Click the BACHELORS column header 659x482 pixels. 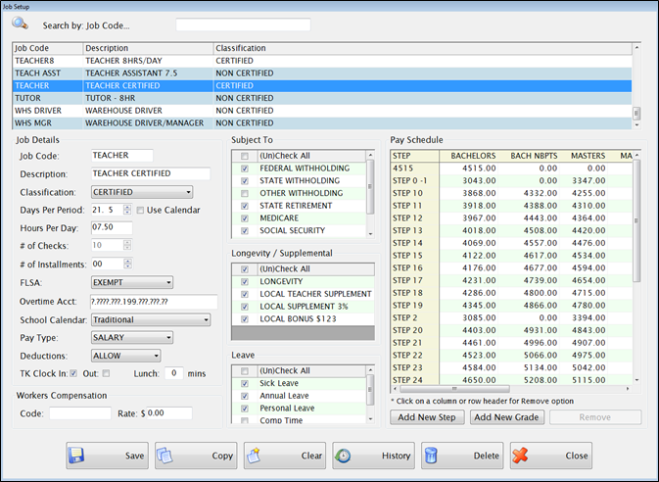469,156
